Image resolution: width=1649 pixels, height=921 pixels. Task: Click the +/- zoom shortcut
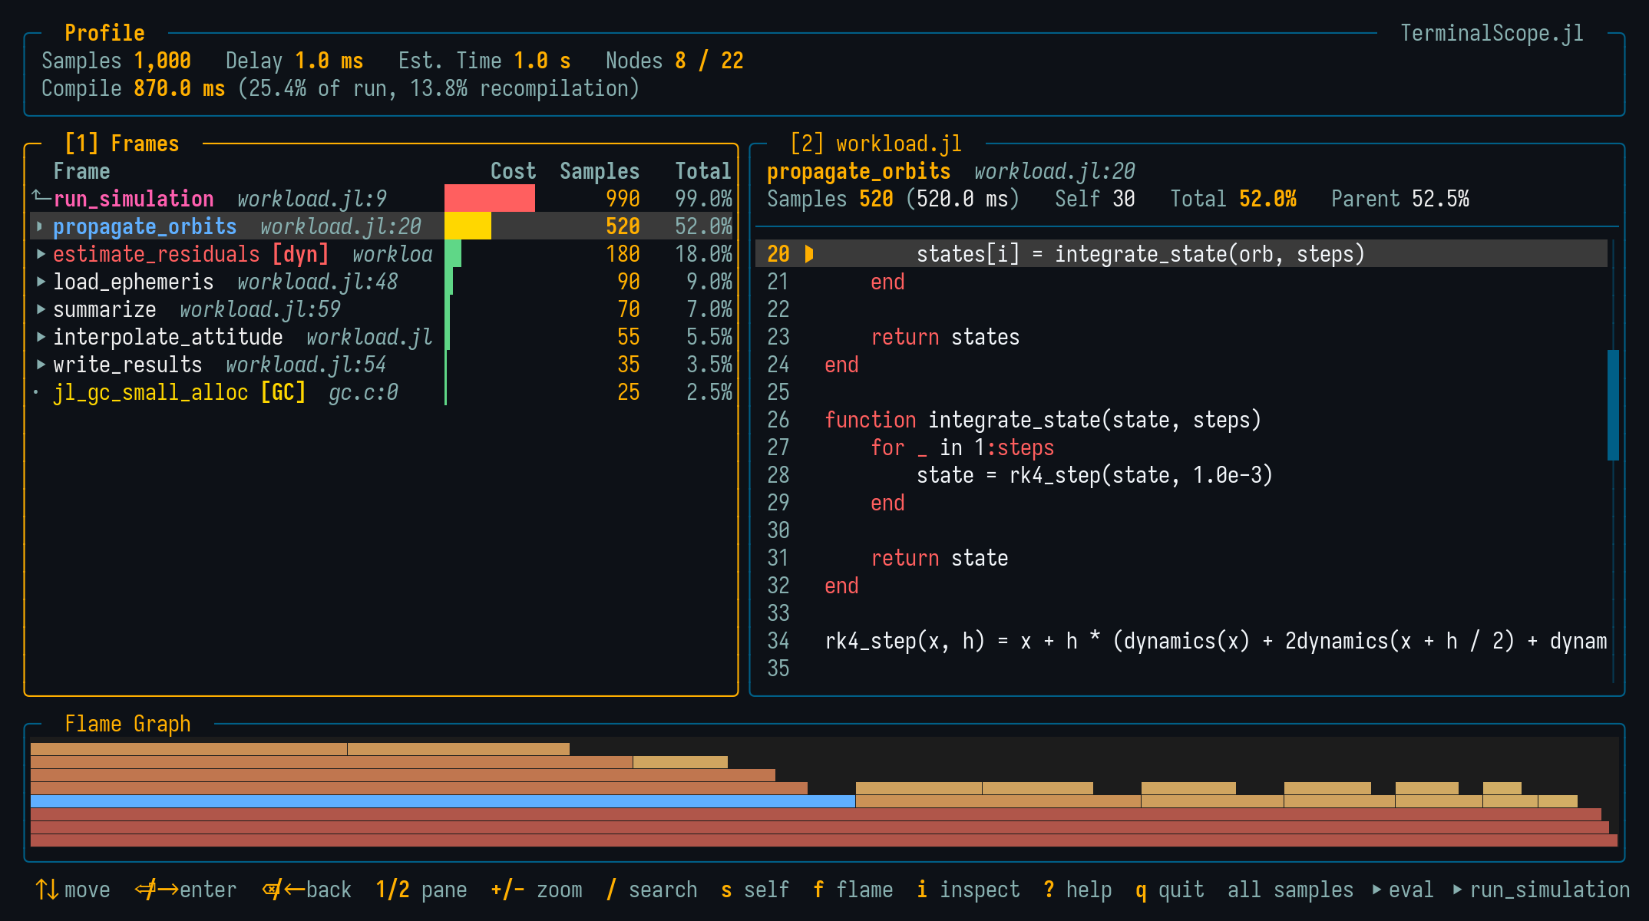[x=536, y=890]
